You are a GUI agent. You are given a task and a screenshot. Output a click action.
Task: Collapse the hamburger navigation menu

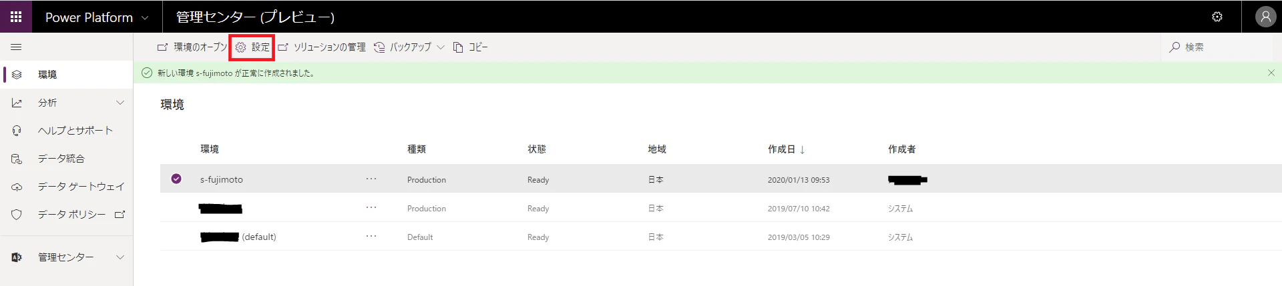[x=16, y=47]
